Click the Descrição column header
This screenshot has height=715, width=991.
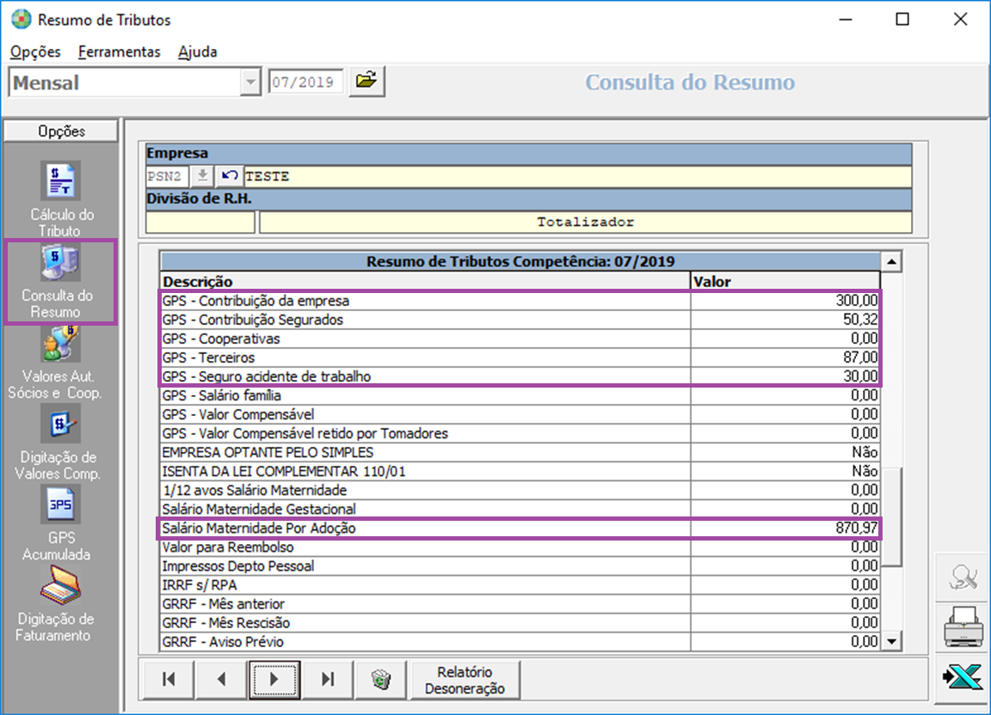(x=425, y=282)
